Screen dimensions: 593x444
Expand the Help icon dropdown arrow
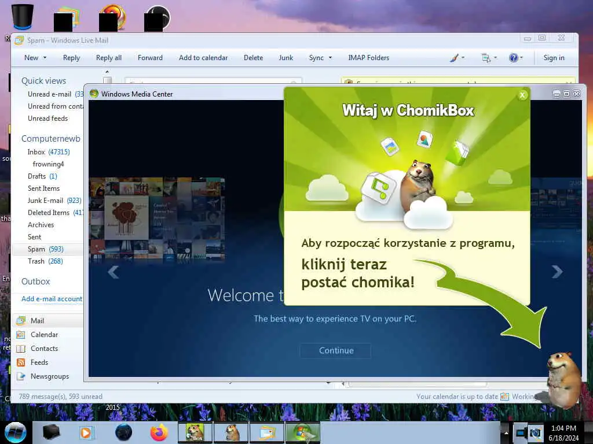pyautogui.click(x=522, y=58)
